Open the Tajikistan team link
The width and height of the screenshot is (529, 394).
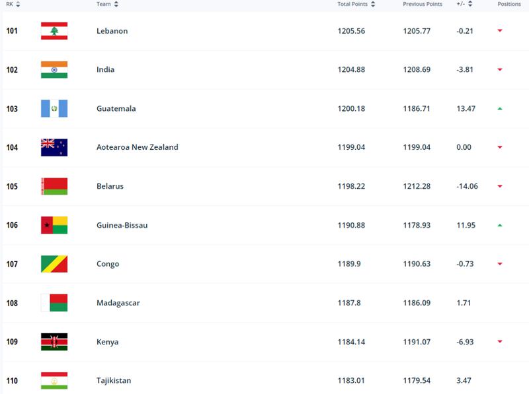tap(114, 381)
